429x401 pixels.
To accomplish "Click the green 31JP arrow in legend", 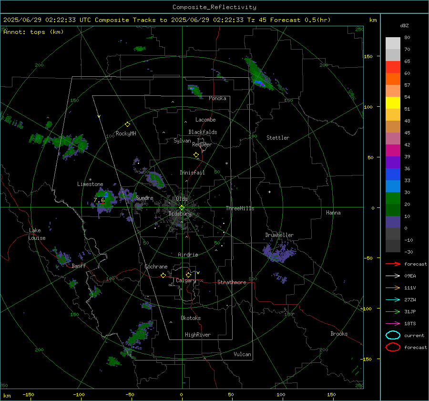I will pyautogui.click(x=393, y=311).
